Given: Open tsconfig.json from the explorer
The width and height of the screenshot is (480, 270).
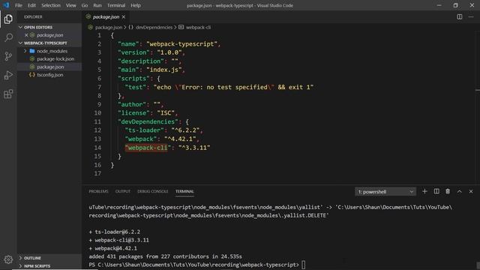Looking at the screenshot, I should coord(50,75).
